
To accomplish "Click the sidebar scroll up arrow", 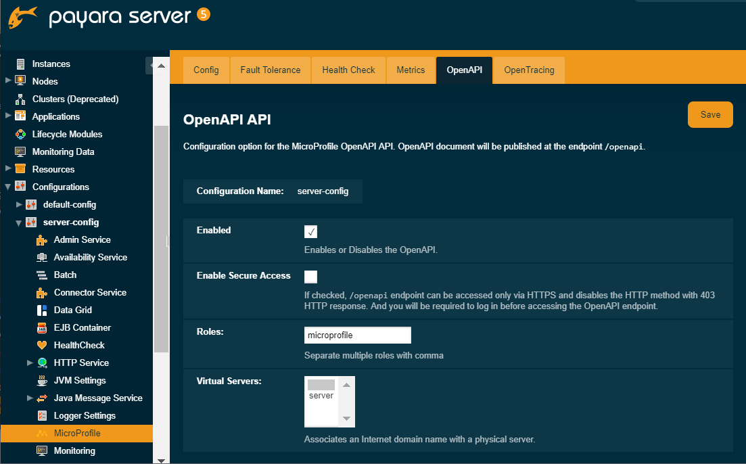I will pos(161,66).
